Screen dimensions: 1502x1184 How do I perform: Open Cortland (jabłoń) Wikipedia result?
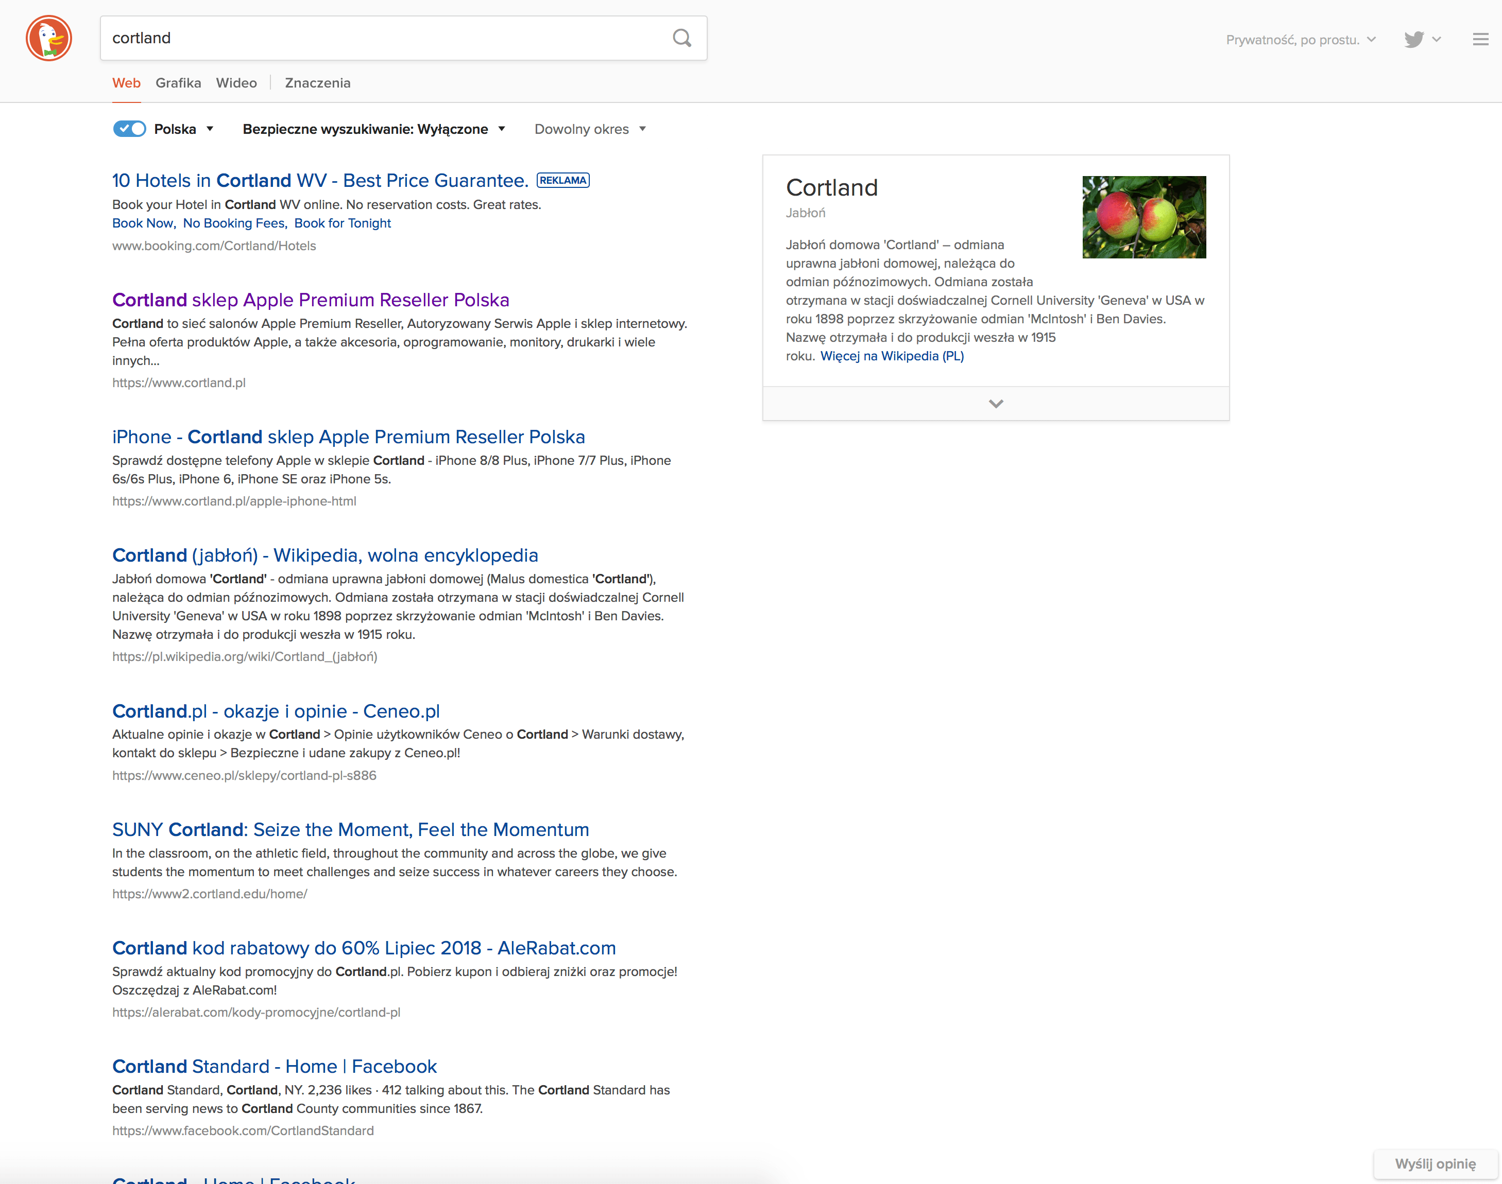[x=325, y=555]
